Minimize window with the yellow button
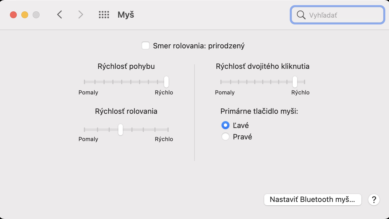Image resolution: width=389 pixels, height=219 pixels. point(25,15)
